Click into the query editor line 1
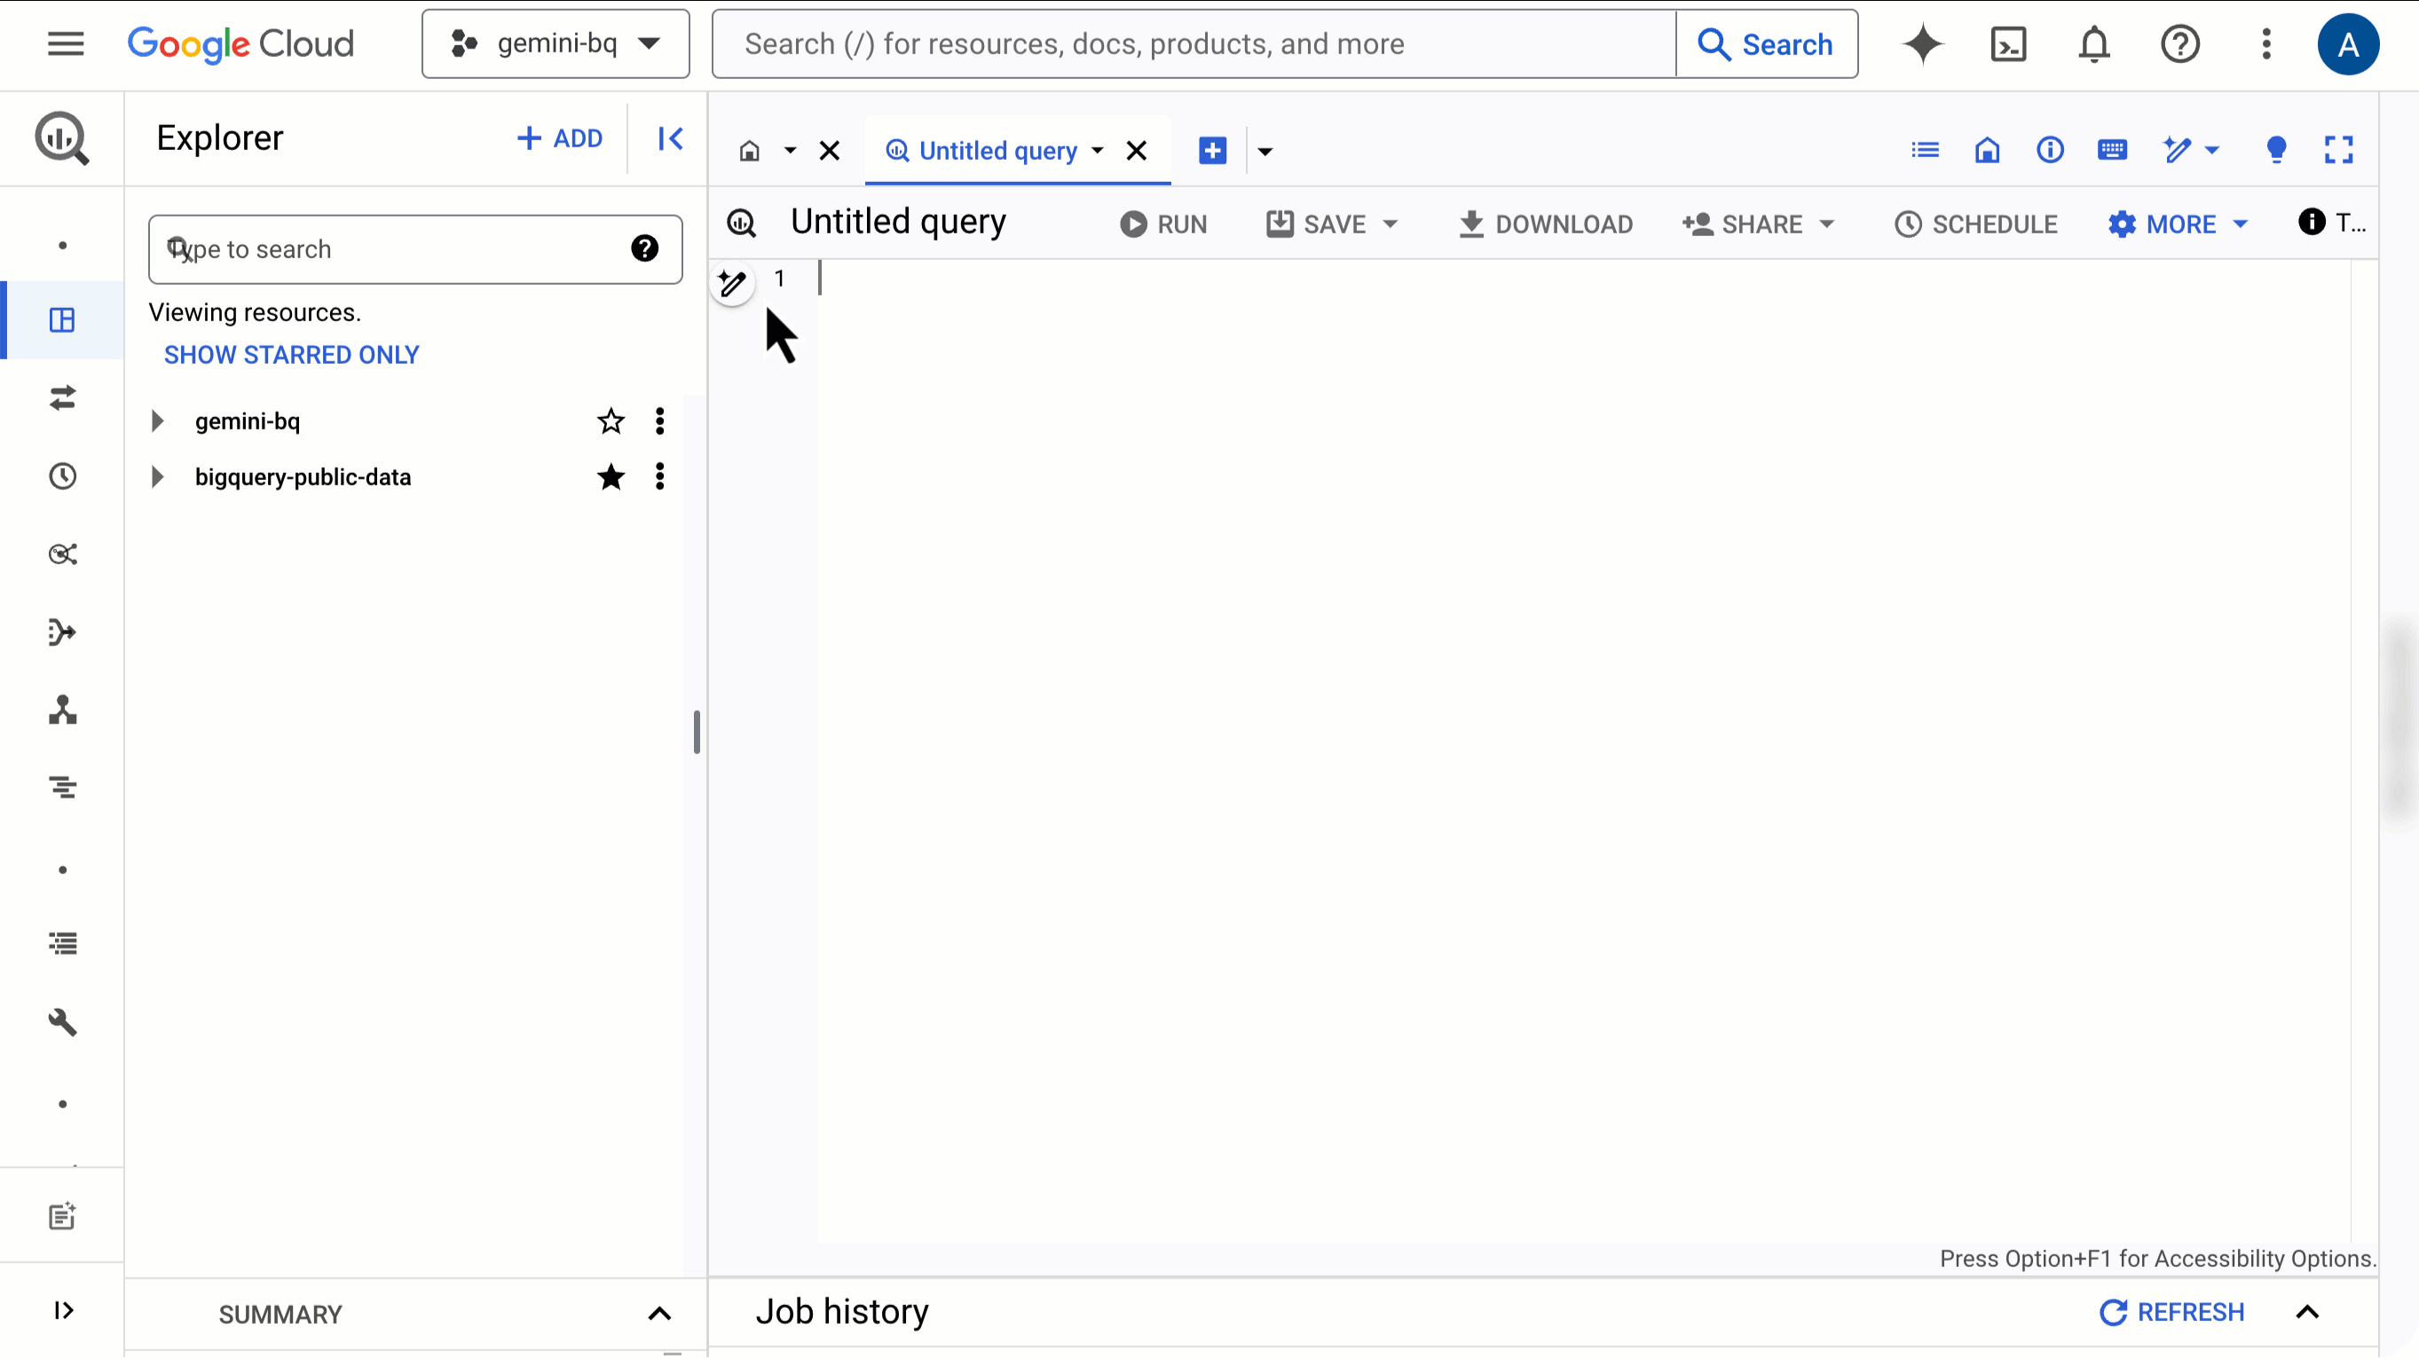Image resolution: width=2419 pixels, height=1360 pixels. point(1585,279)
